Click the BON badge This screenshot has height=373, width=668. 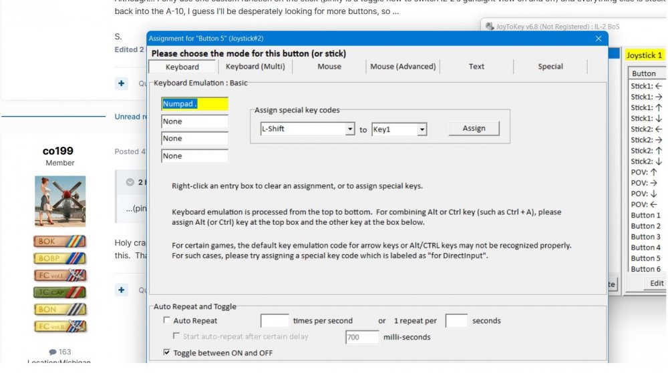(x=59, y=309)
